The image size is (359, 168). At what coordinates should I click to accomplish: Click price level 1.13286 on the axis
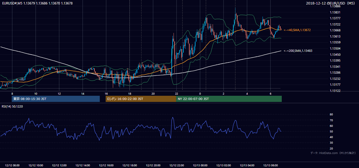pos(335,73)
